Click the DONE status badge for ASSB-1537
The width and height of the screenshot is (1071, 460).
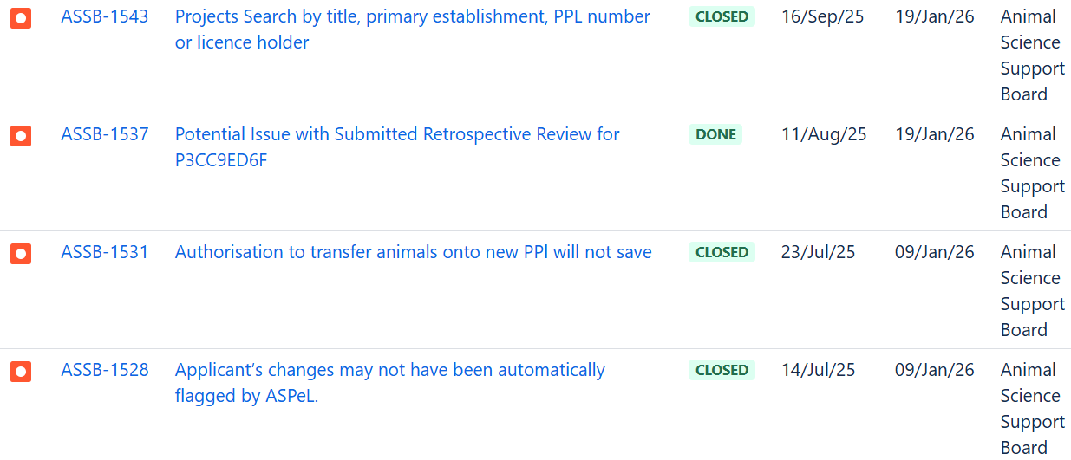pyautogui.click(x=715, y=134)
